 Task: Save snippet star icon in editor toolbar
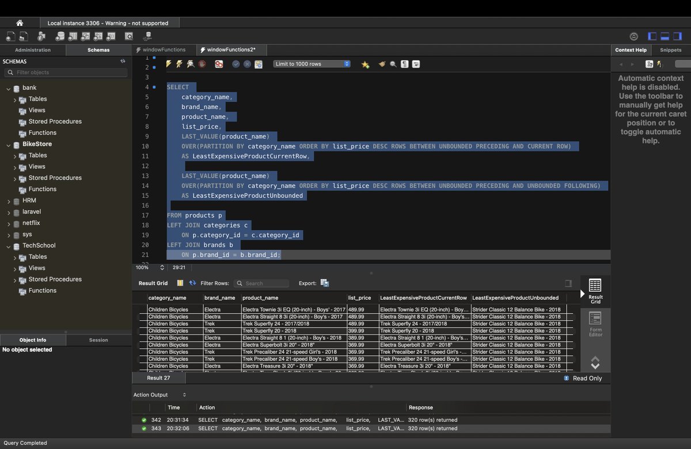pos(365,64)
